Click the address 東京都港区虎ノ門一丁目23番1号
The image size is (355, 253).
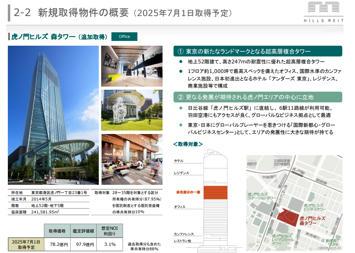point(59,193)
